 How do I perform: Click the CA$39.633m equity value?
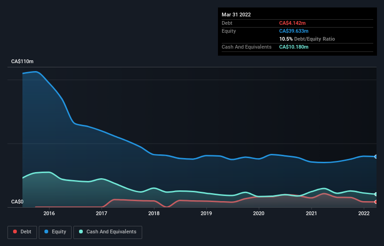(294, 31)
